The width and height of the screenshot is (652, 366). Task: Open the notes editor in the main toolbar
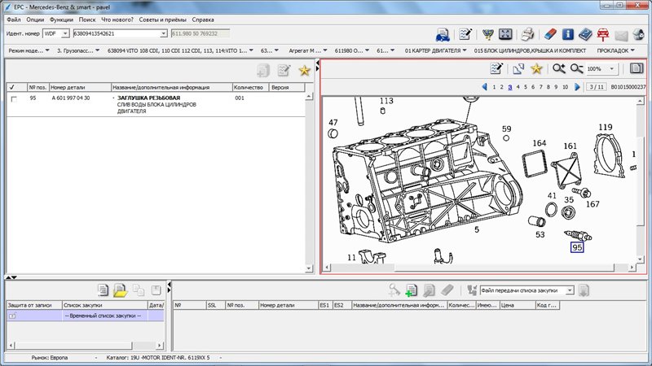(465, 34)
